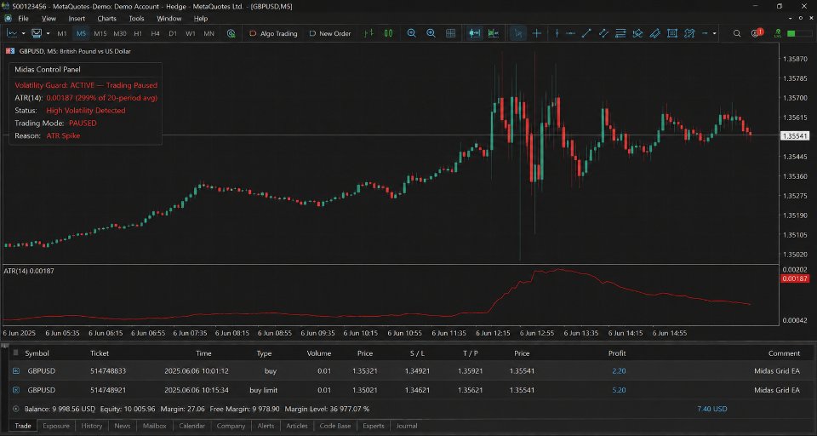Image resolution: width=817 pixels, height=436 pixels.
Task: Switch timeframe to M1
Action: pos(62,33)
